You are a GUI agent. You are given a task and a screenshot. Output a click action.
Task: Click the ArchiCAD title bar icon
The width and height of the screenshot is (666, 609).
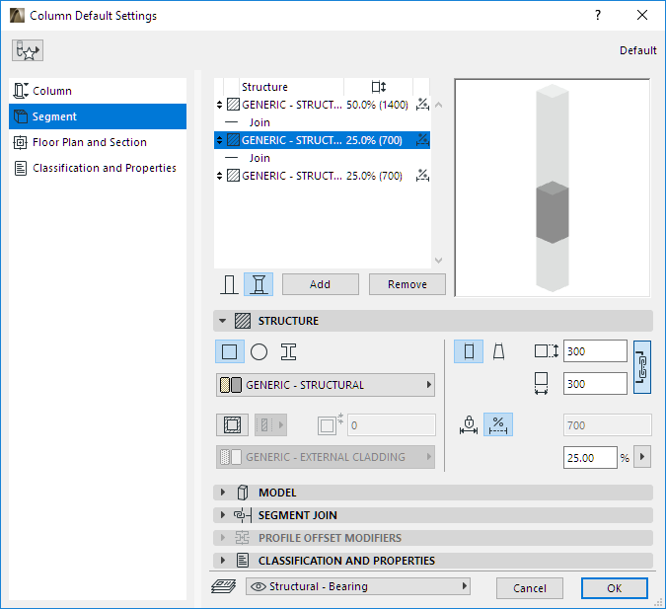pyautogui.click(x=17, y=16)
